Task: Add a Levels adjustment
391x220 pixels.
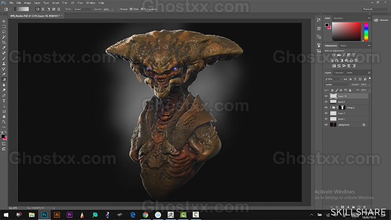Action: pos(339,55)
